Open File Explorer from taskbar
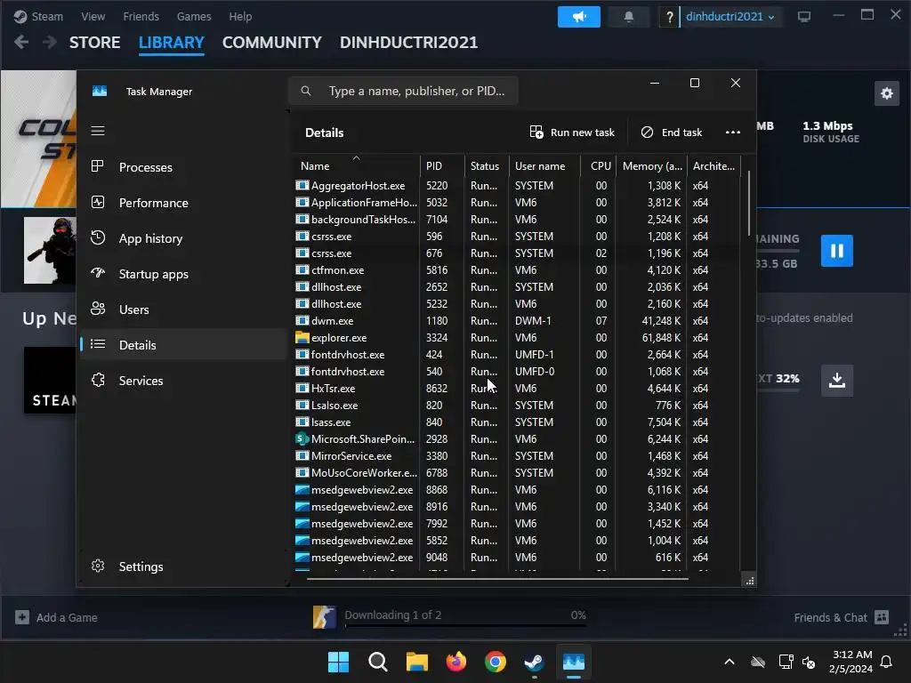 pyautogui.click(x=416, y=662)
